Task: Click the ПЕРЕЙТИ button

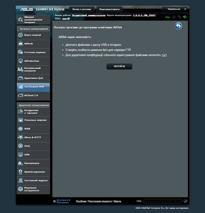Action: click(119, 66)
